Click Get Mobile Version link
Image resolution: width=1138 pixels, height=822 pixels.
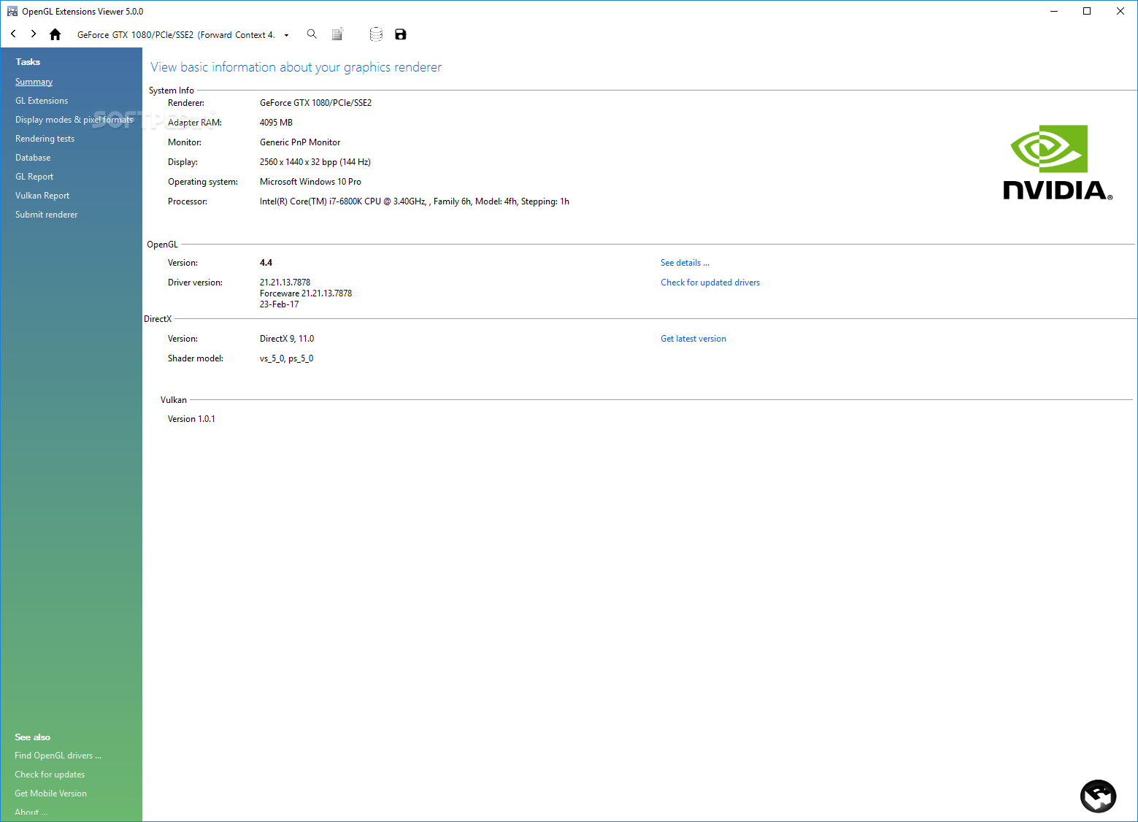pyautogui.click(x=51, y=794)
